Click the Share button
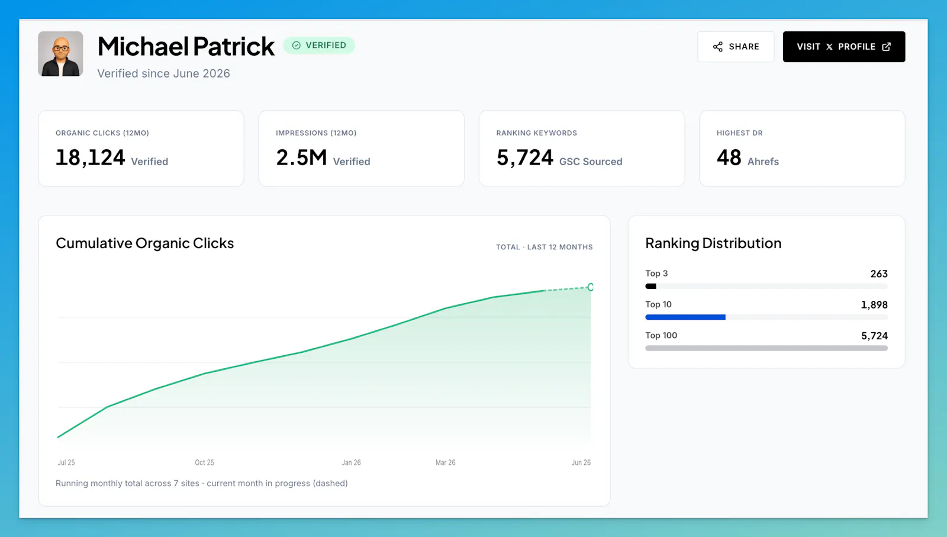The width and height of the screenshot is (947, 537). pos(736,47)
